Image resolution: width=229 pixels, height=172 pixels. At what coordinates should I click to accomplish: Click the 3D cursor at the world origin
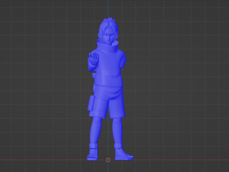point(108,160)
